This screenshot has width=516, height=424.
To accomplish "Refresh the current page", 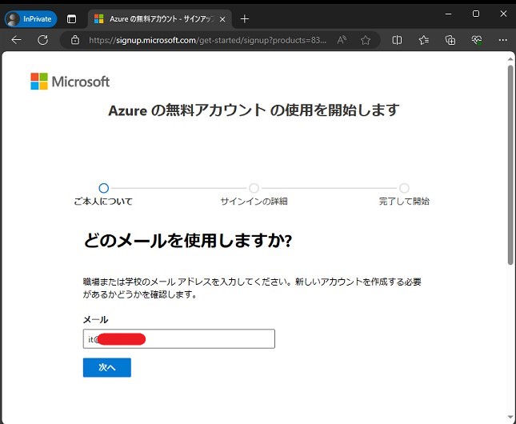I will pos(42,40).
